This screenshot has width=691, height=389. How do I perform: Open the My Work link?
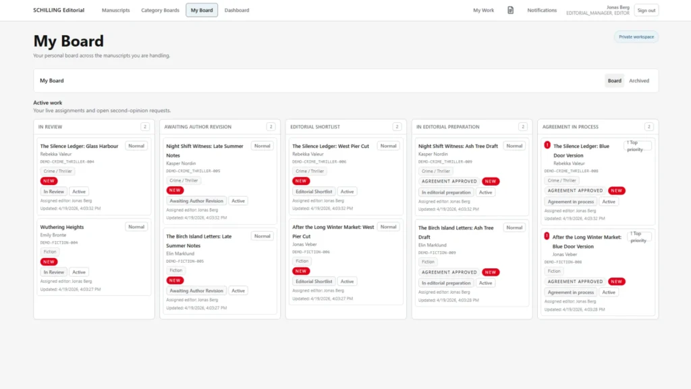pos(483,10)
